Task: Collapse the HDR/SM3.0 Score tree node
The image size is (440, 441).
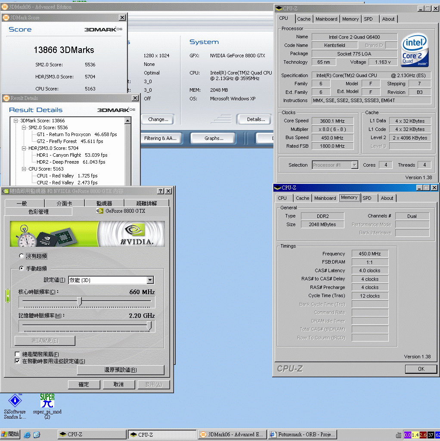Action: click(x=24, y=148)
